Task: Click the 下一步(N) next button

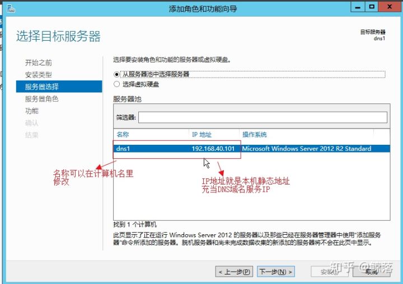Action: point(276,272)
